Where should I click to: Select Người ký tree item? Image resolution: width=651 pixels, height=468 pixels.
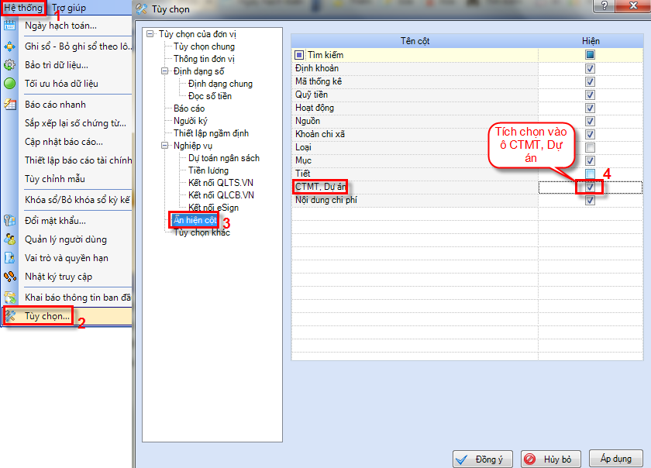(x=191, y=121)
